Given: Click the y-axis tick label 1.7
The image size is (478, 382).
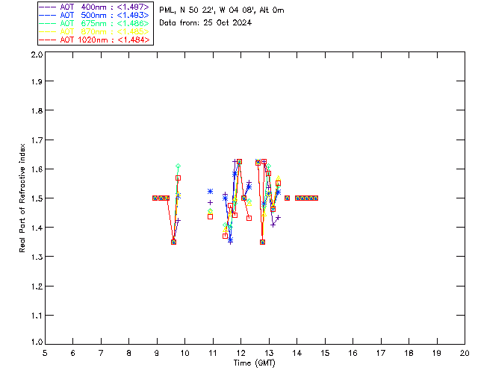Looking at the screenshot, I should (x=37, y=140).
